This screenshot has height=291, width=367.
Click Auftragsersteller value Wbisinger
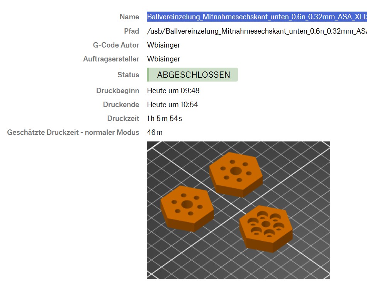(x=163, y=59)
